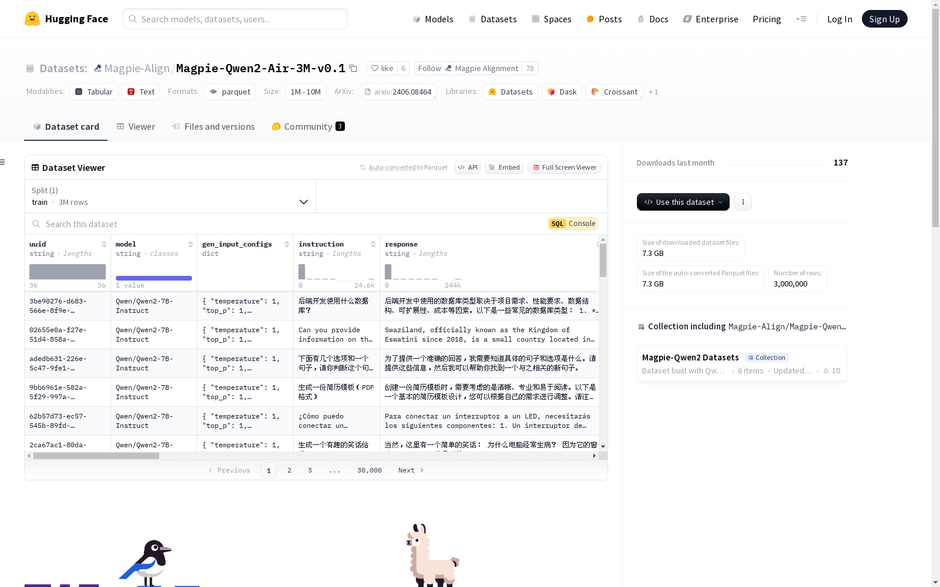The height and width of the screenshot is (587, 940).
Task: Open the Magpie-Qwen2 Datasets collection card
Action: 742,363
